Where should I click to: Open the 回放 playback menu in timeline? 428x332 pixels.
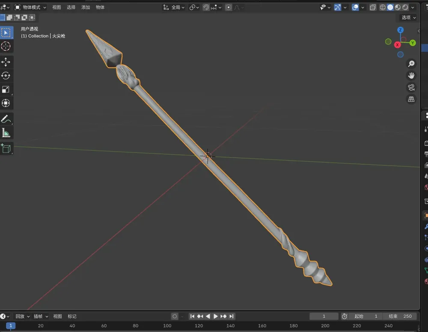click(x=22, y=316)
